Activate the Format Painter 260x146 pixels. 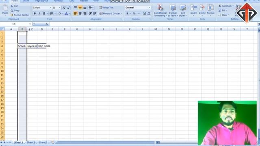point(20,15)
